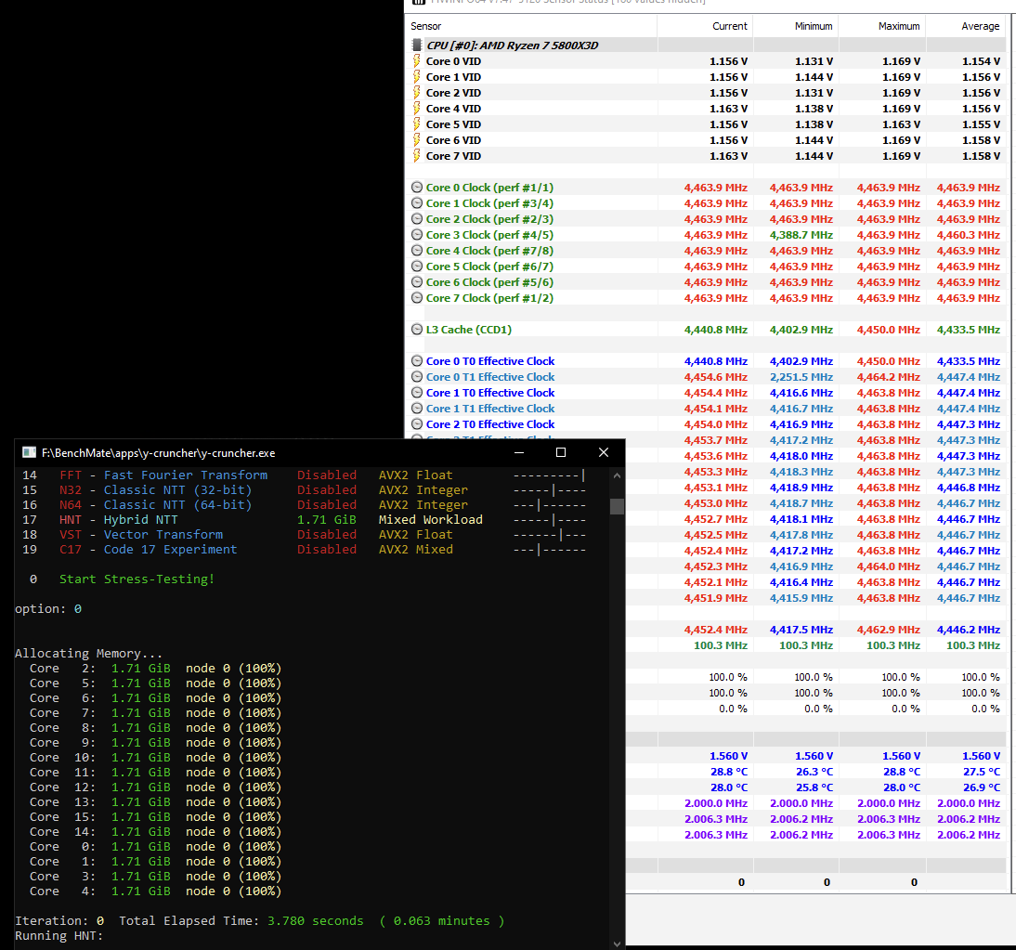The height and width of the screenshot is (950, 1016).
Task: Select the Core 3 Clock (perf #4/5) label
Action: point(489,235)
